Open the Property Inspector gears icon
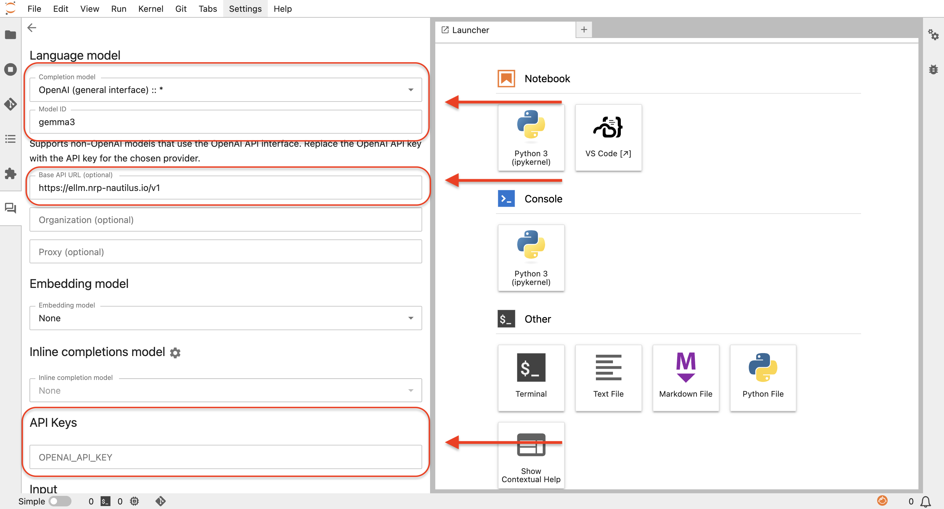Viewport: 944px width, 509px height. (933, 35)
